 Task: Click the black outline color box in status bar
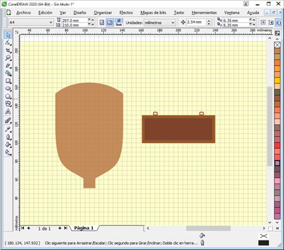coord(264,243)
